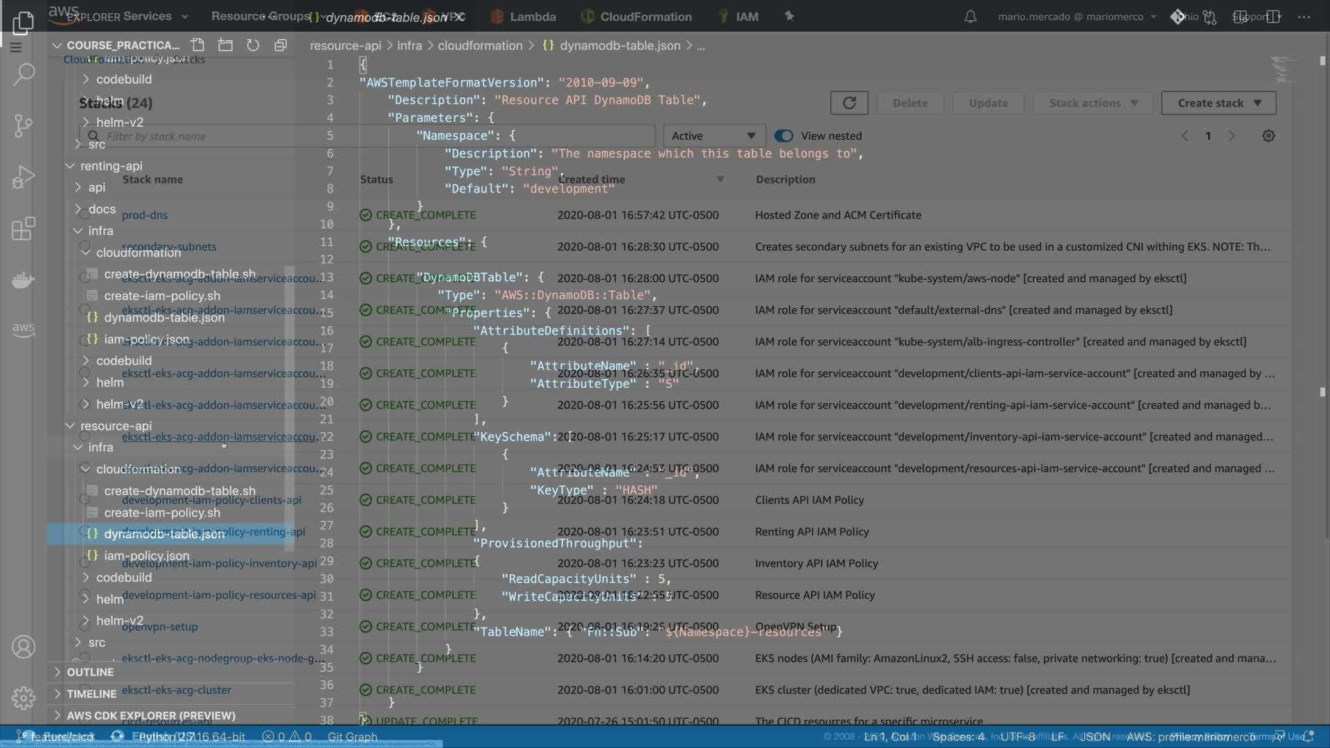
Task: Open the Active status filter dropdown
Action: tap(713, 136)
